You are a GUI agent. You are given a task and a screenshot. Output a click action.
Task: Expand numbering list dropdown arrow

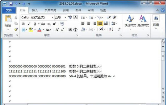(x=95, y=17)
